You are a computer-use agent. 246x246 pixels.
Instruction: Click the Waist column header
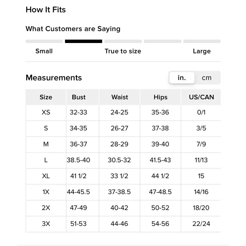[120, 97]
